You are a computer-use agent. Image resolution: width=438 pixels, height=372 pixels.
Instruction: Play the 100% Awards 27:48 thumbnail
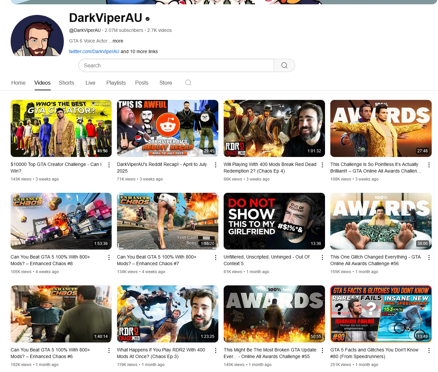(381, 128)
